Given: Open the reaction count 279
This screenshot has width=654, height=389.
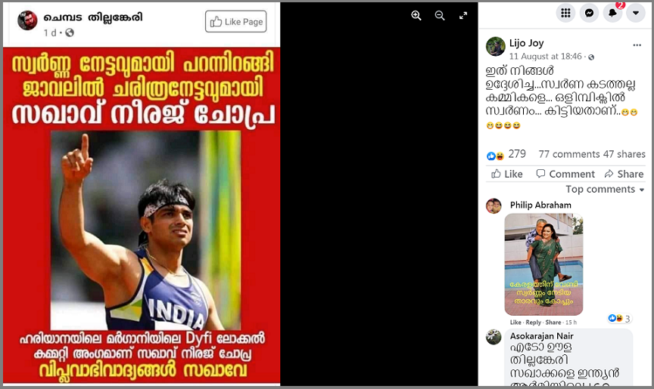Looking at the screenshot, I should [x=517, y=154].
